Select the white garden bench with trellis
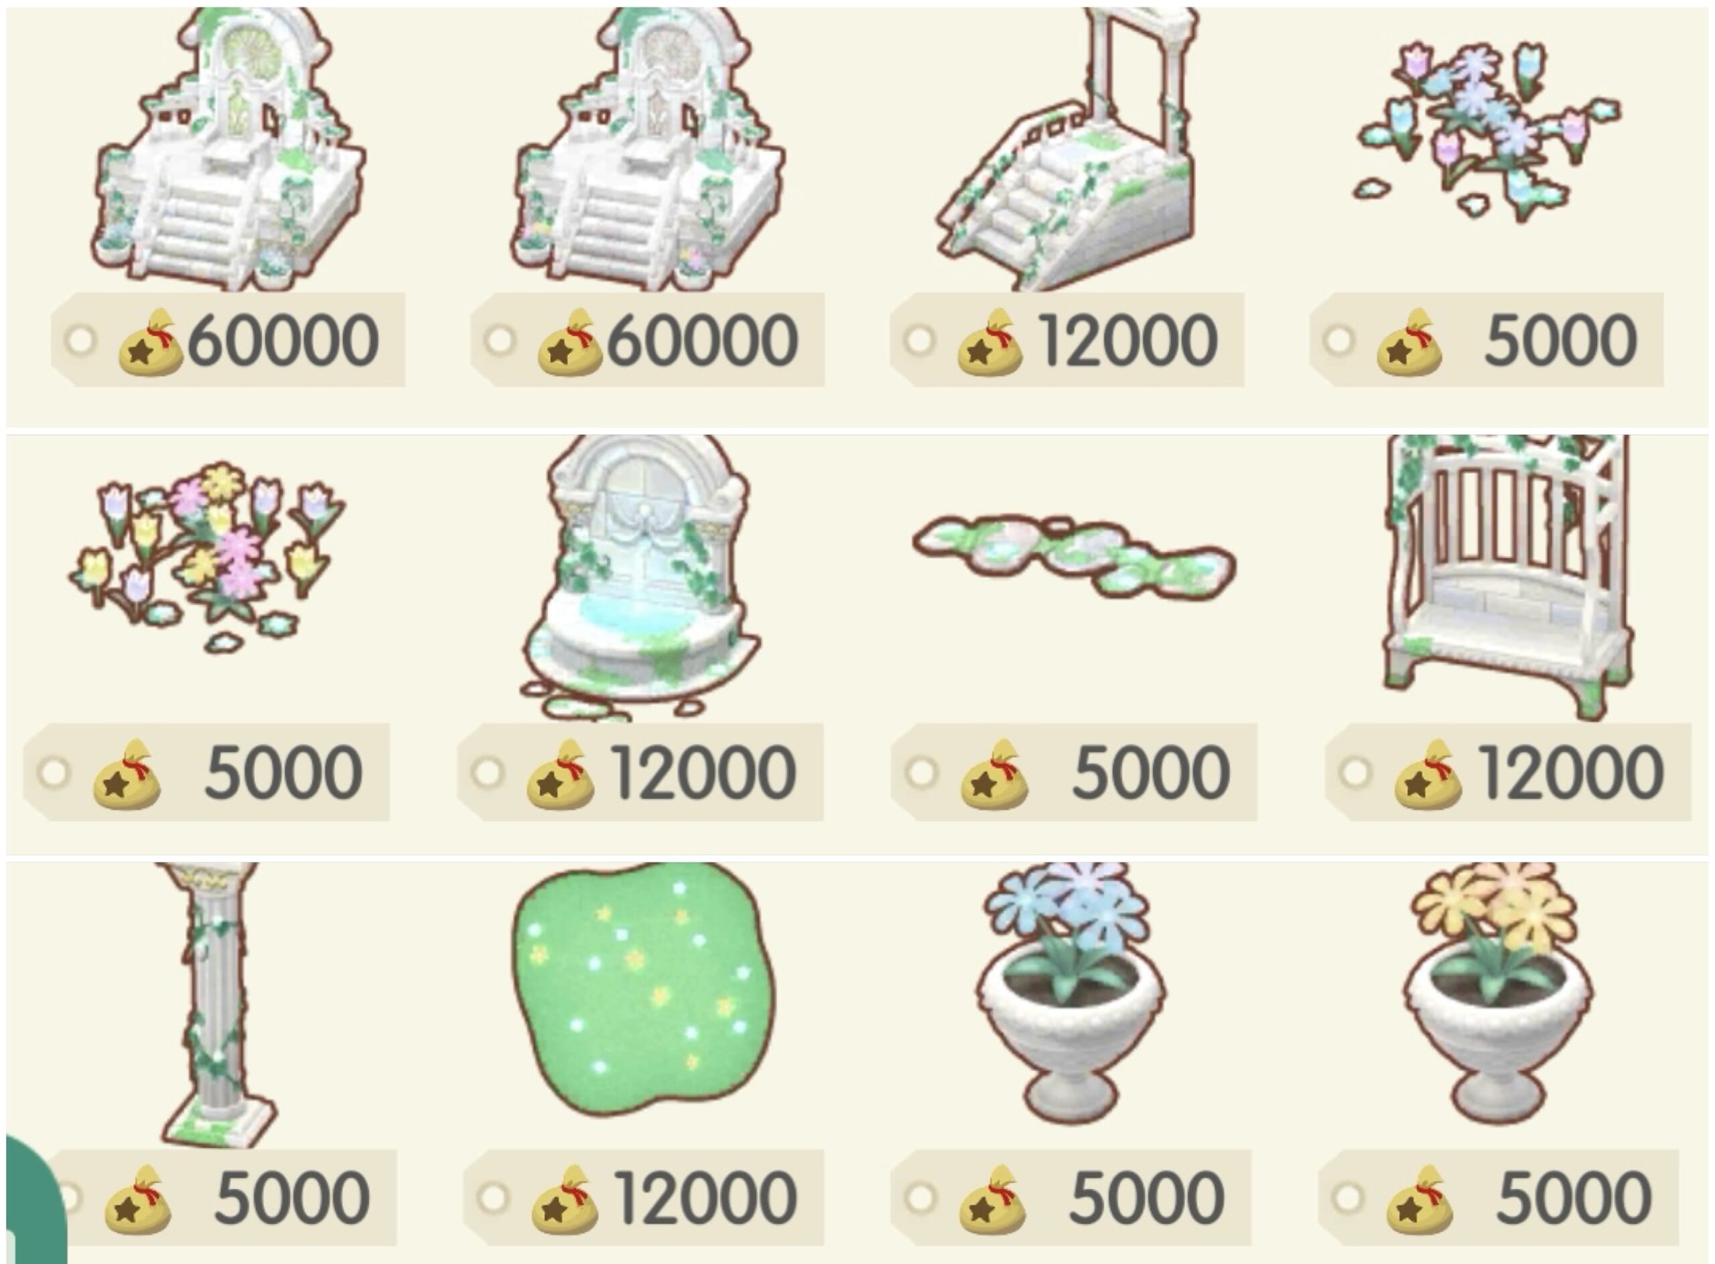Image resolution: width=1715 pixels, height=1264 pixels. (x=1507, y=577)
